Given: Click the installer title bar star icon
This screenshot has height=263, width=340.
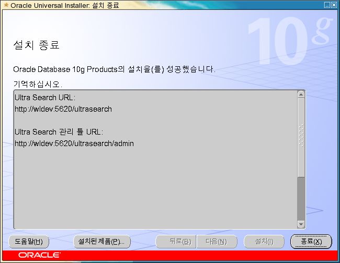Looking at the screenshot, I should pyautogui.click(x=6, y=5).
